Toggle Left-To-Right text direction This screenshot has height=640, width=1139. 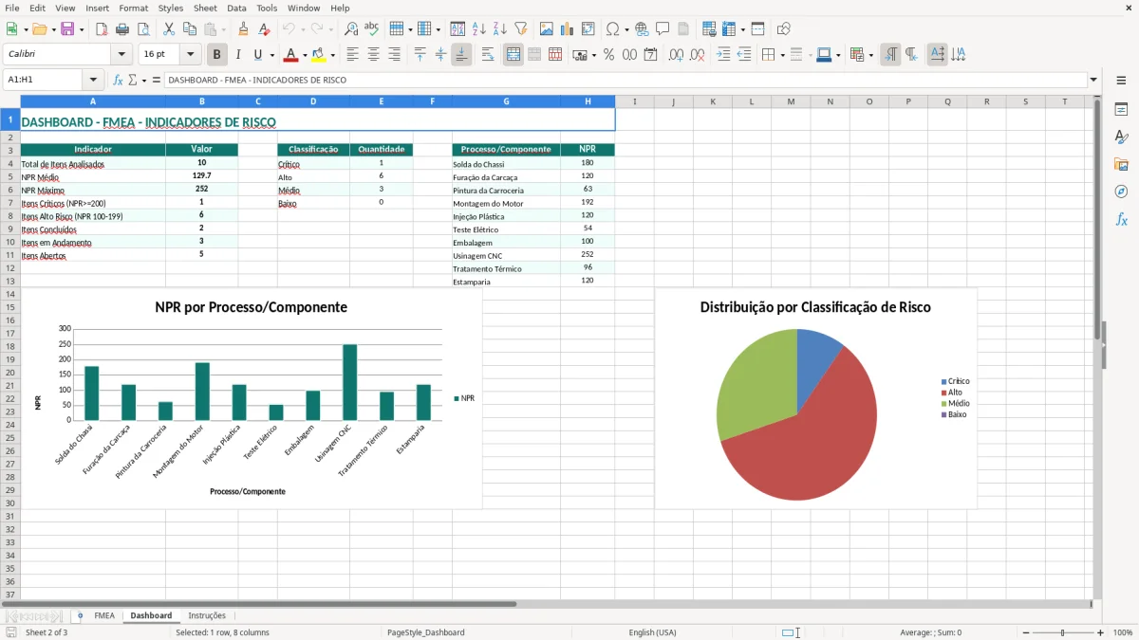(890, 55)
